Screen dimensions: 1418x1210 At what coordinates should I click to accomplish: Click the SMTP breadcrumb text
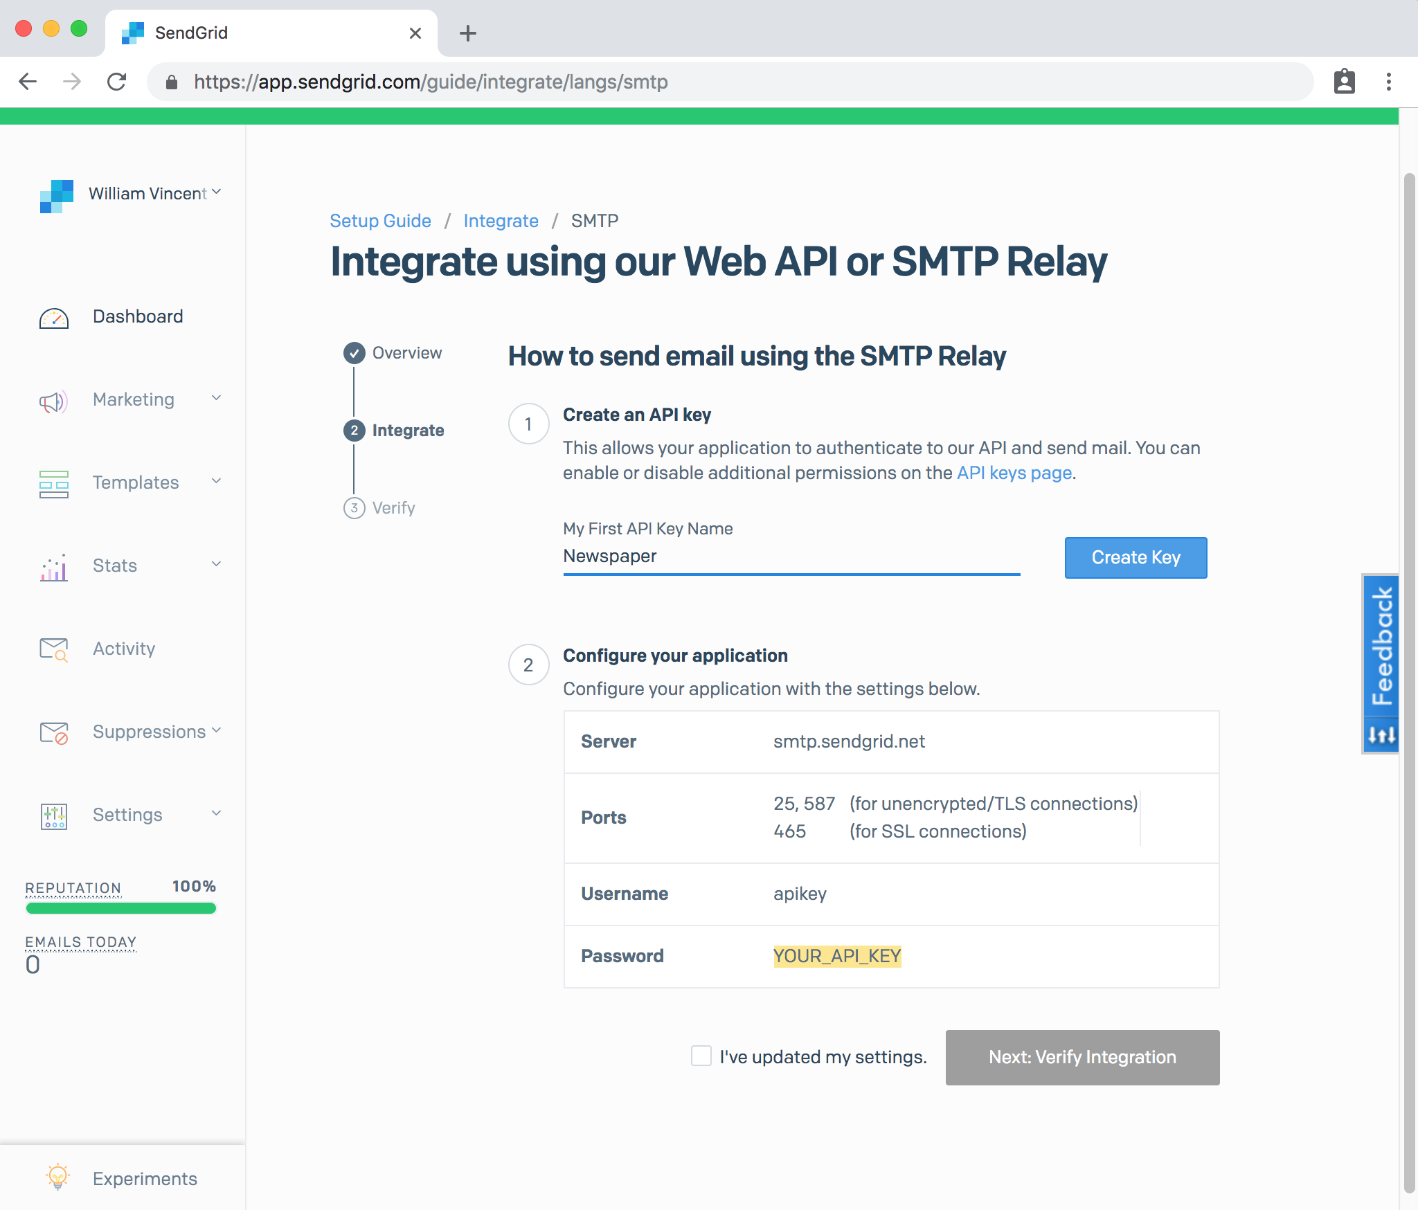click(x=594, y=221)
